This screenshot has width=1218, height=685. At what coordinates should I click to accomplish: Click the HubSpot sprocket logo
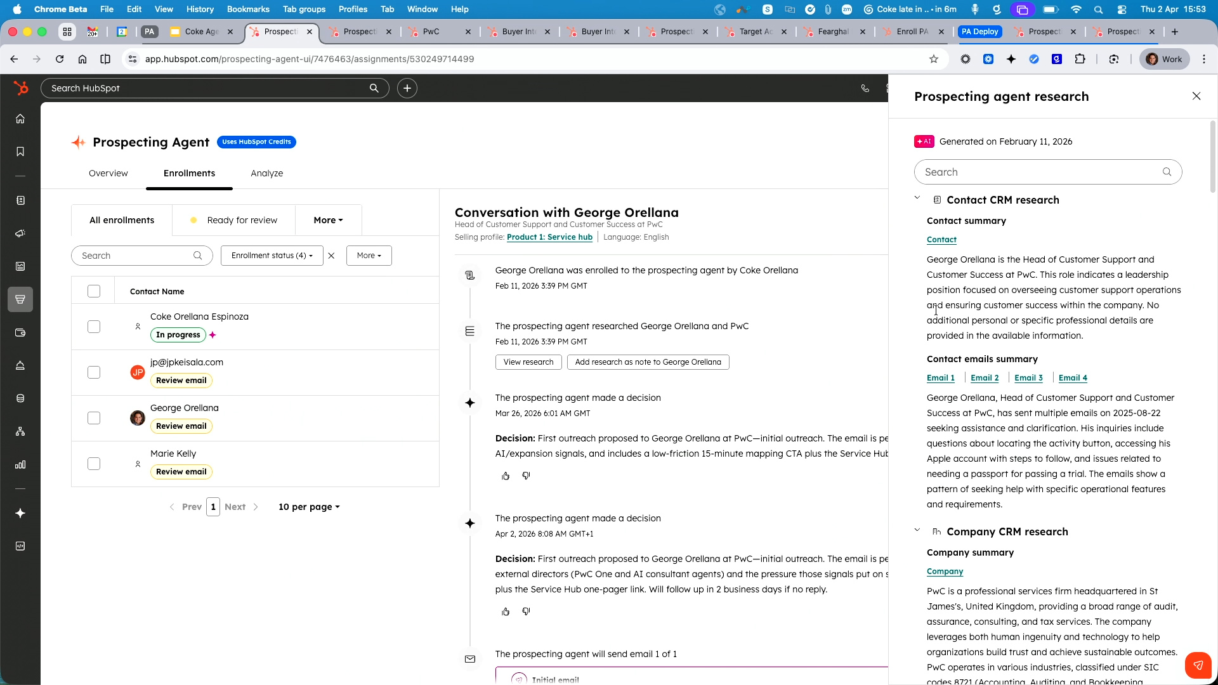pos(21,88)
